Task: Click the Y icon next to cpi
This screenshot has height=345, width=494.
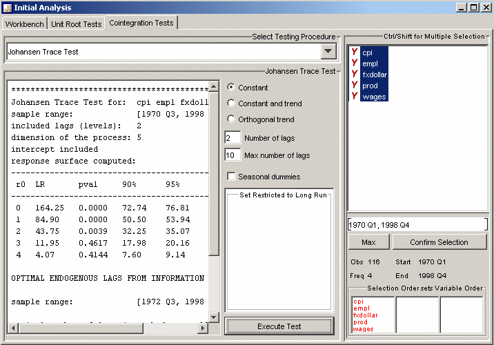Action: [x=355, y=52]
